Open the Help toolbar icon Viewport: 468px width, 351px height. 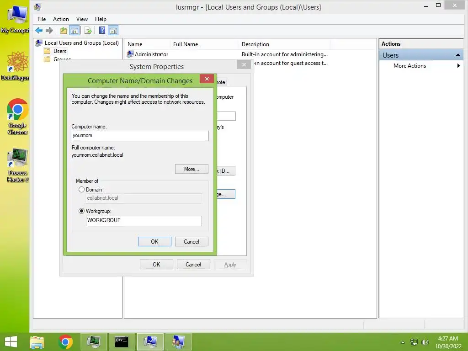102,31
